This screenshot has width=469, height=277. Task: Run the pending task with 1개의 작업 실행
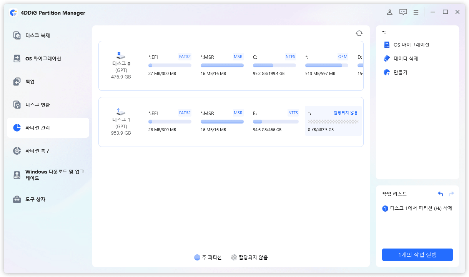coord(417,255)
